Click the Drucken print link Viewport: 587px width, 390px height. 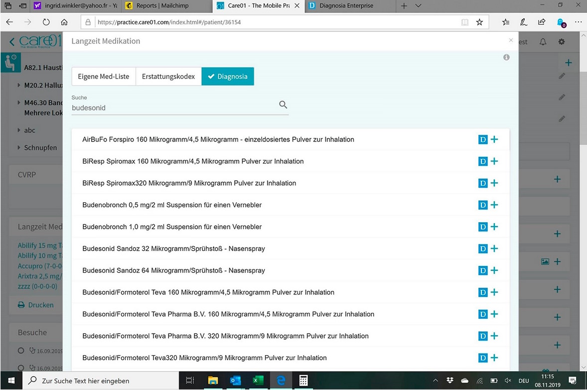(36, 305)
